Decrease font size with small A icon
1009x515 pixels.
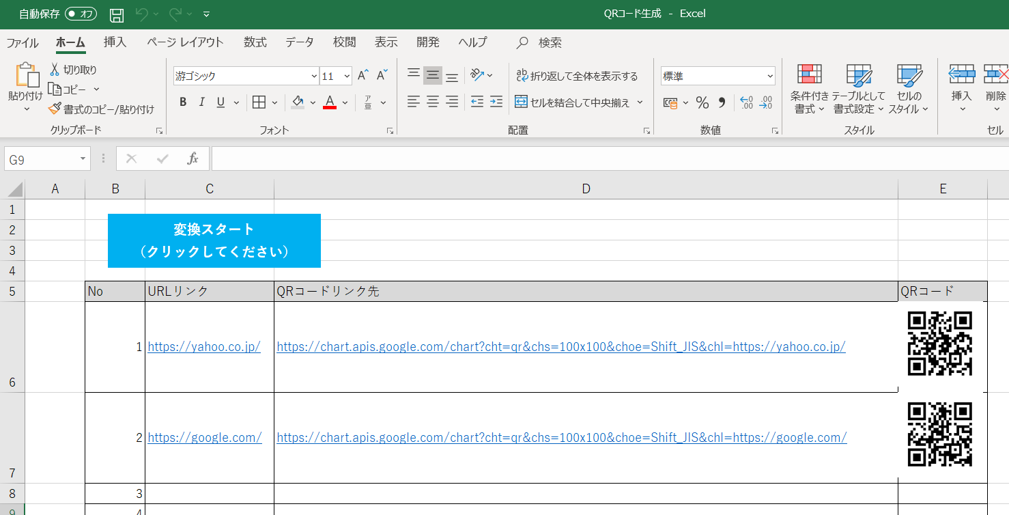382,75
